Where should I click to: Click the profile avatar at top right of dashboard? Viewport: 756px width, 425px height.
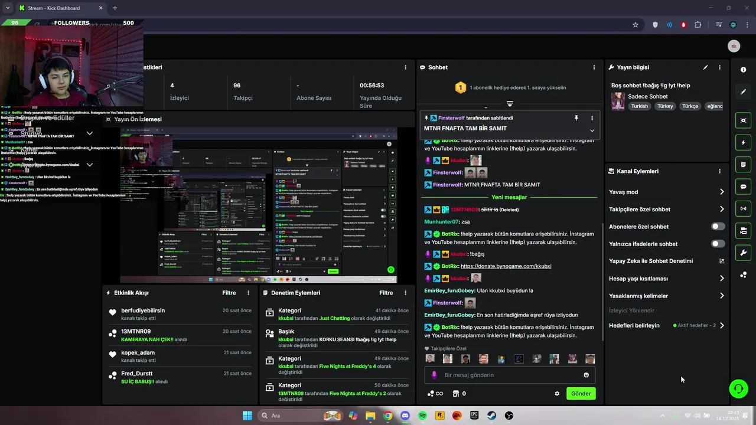[x=734, y=46]
